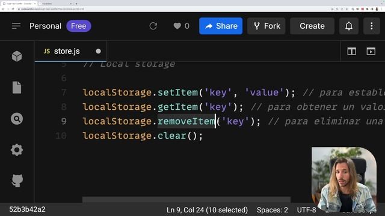Click the selected removeItem word
This screenshot has height=216, width=385.
(186, 121)
